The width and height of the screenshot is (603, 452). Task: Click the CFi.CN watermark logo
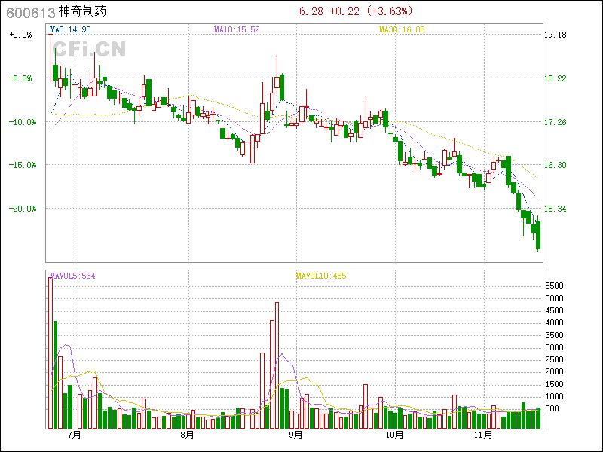click(x=89, y=49)
